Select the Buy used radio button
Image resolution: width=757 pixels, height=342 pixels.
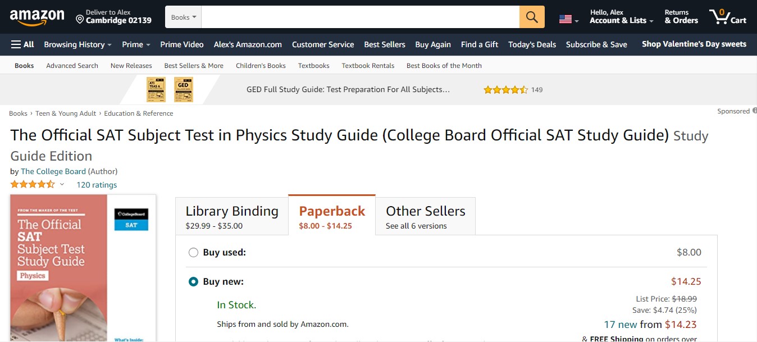193,253
